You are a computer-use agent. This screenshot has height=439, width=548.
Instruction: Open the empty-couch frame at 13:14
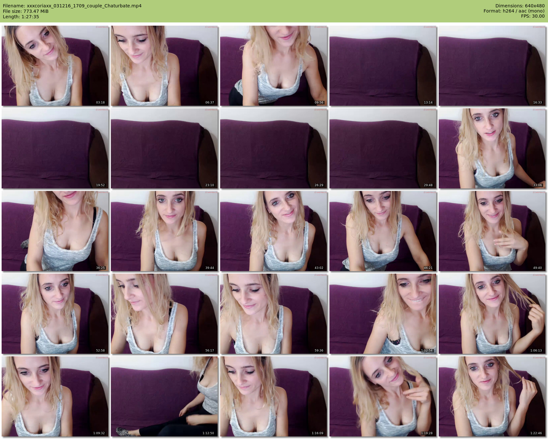click(383, 66)
